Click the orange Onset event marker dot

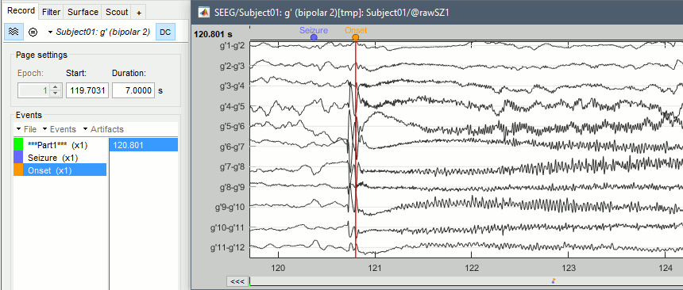click(356, 37)
